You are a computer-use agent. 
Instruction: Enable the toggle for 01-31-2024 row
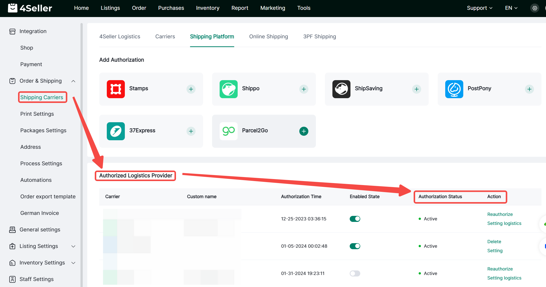355,273
